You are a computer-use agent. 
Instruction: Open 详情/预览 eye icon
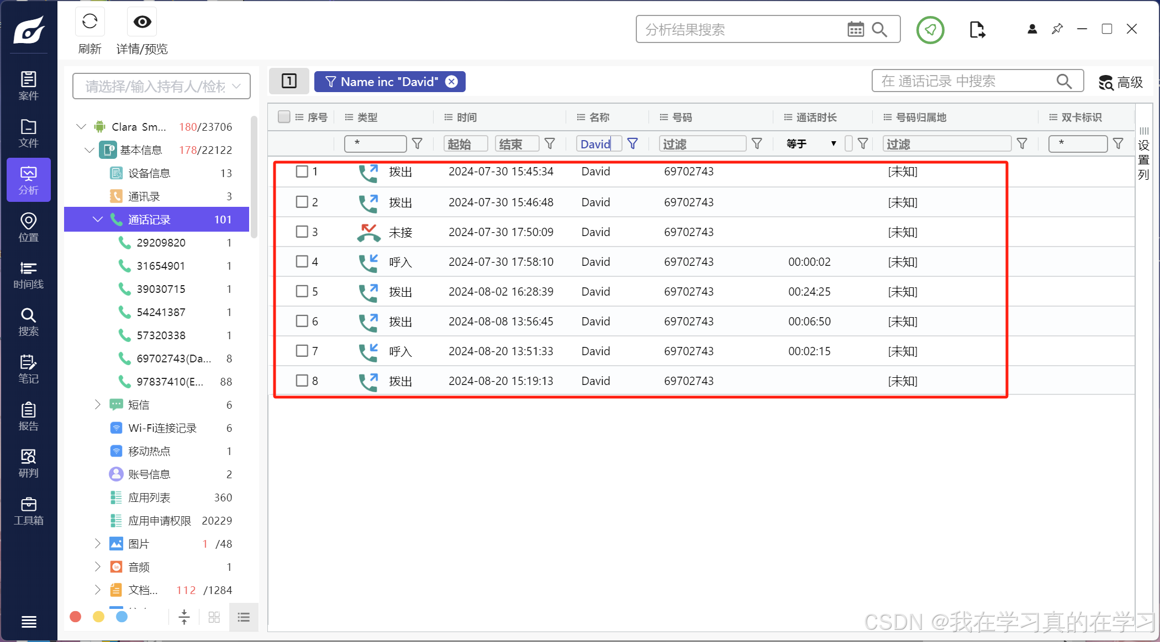(142, 23)
